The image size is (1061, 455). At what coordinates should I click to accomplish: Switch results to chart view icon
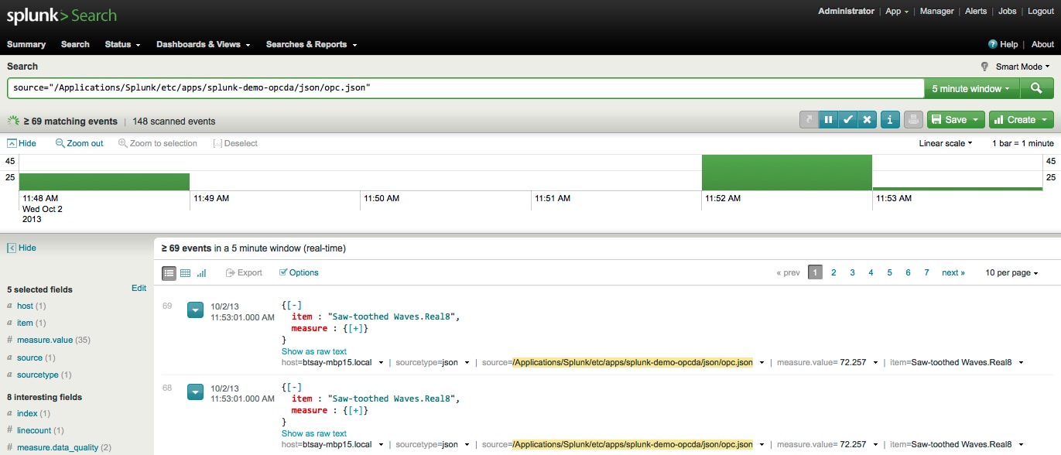pyautogui.click(x=202, y=273)
